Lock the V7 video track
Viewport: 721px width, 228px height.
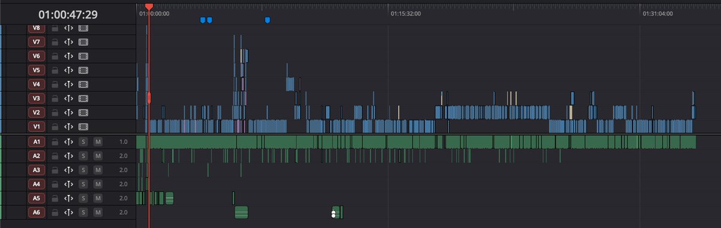click(x=55, y=42)
